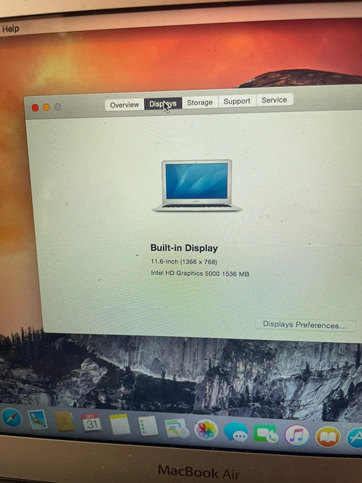362x483 pixels.
Task: Launch FaceTime from the dock
Action: (x=265, y=434)
